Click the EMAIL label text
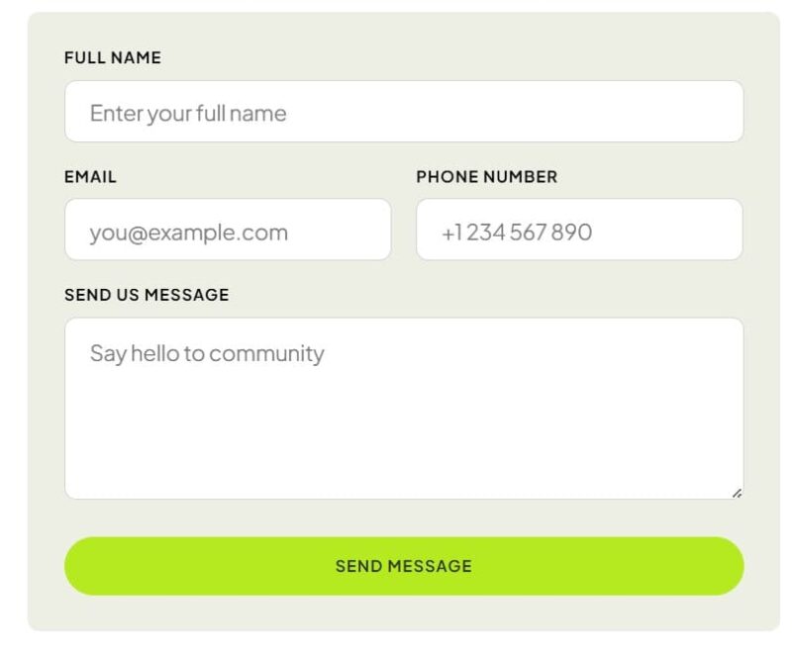Image resolution: width=792 pixels, height=651 pixels. point(90,177)
